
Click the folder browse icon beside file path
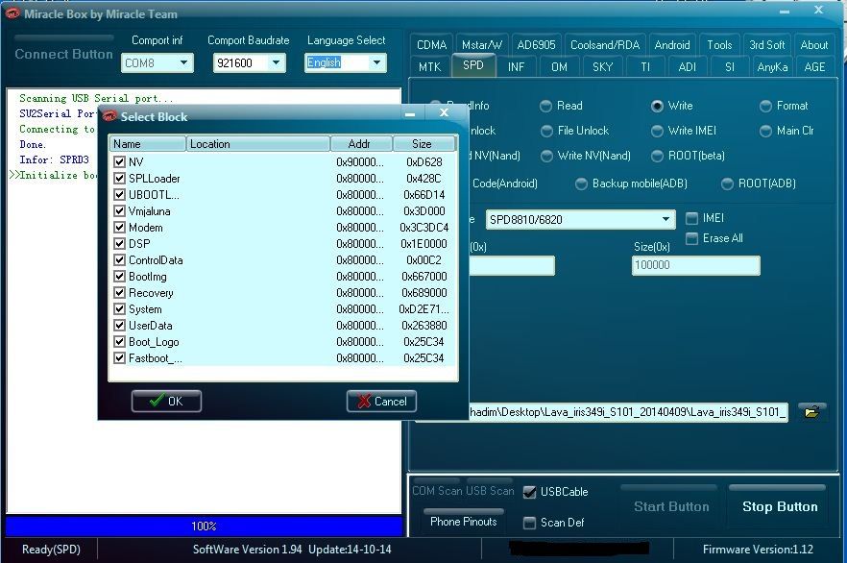(x=811, y=412)
